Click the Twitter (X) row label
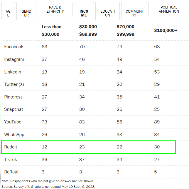The image size is (189, 189). coord(14,84)
